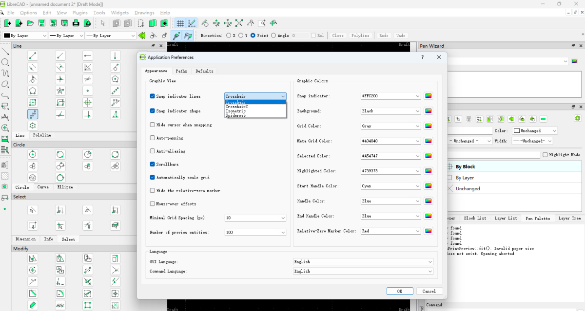Open the Widgets menu
The width and height of the screenshot is (585, 311).
click(x=119, y=13)
